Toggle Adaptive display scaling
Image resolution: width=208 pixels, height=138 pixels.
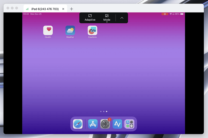(x=90, y=18)
